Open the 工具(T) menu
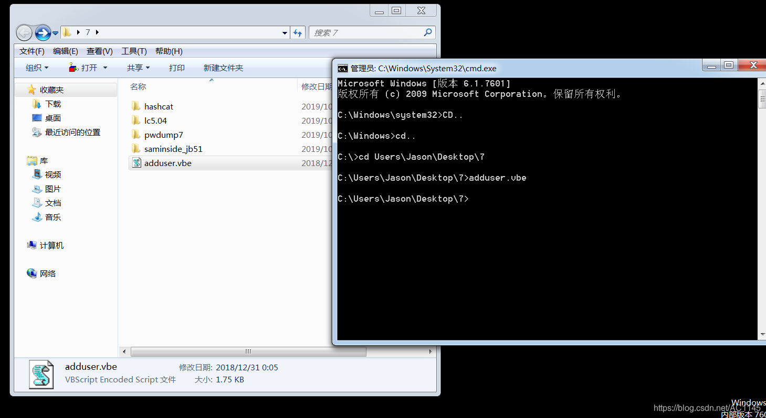 [134, 51]
